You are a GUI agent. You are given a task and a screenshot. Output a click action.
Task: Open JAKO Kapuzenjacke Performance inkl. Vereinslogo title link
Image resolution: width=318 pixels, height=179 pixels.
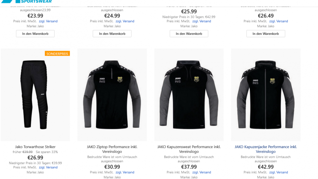pos(266,149)
